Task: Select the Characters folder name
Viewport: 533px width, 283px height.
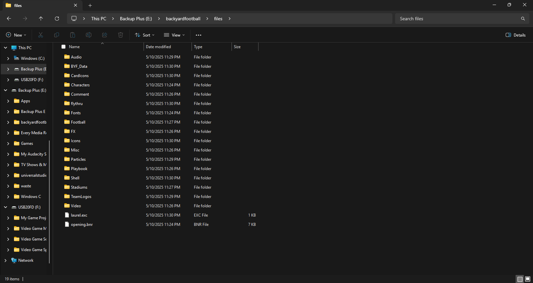Action: tap(80, 85)
